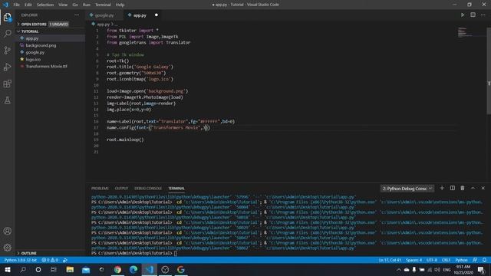Open the Test flask view
The height and width of the screenshot is (276, 491).
tap(7, 100)
